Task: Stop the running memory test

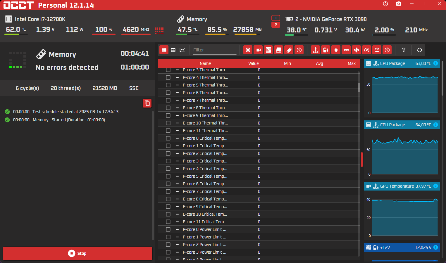Action: (78, 253)
